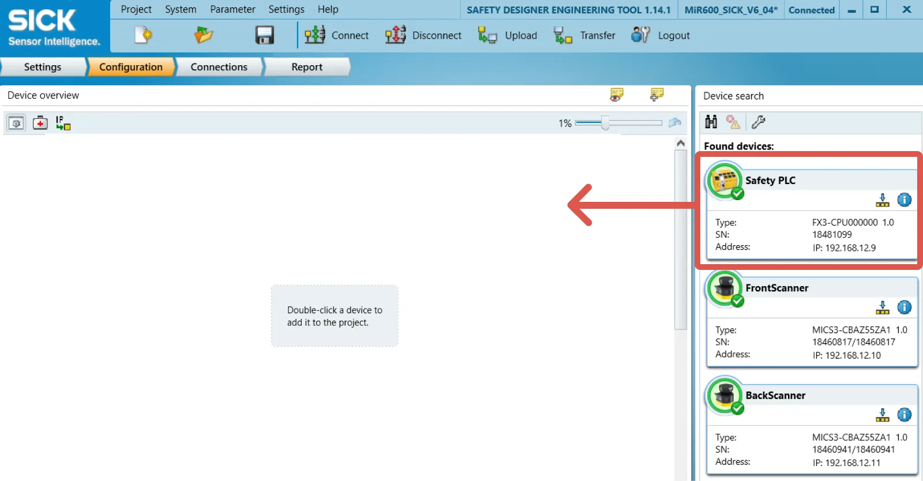Minimize the Safety Designer window
Screen dimensions: 923x481
(851, 10)
